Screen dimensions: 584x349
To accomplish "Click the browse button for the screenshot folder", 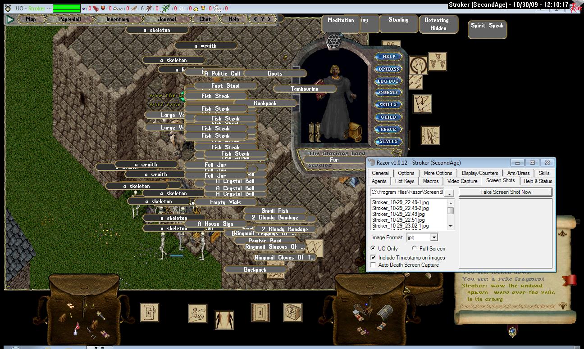I will (450, 192).
